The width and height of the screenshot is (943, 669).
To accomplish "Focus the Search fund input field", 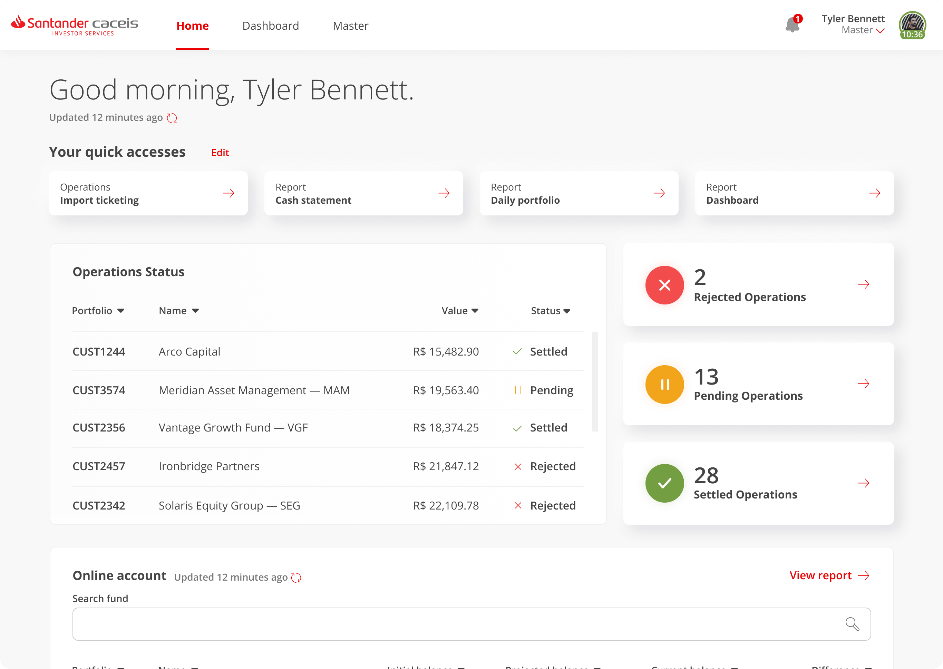I will coord(471,624).
